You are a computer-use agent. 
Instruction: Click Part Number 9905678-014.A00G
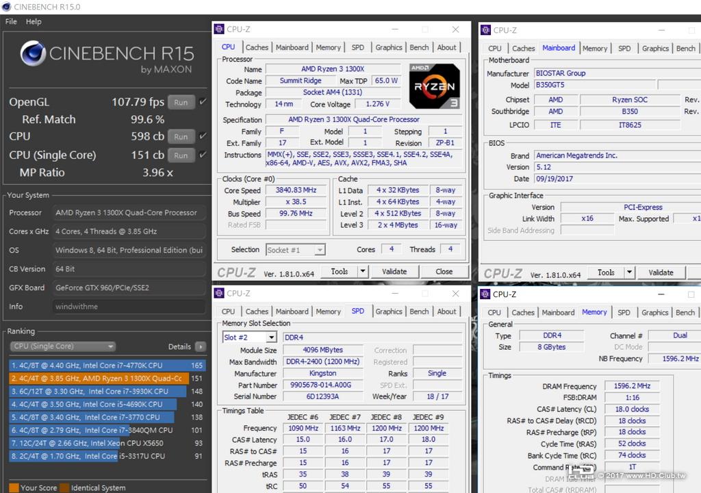[322, 385]
